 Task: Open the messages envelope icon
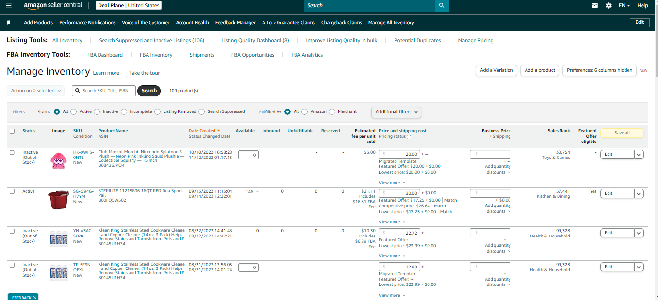(x=594, y=6)
